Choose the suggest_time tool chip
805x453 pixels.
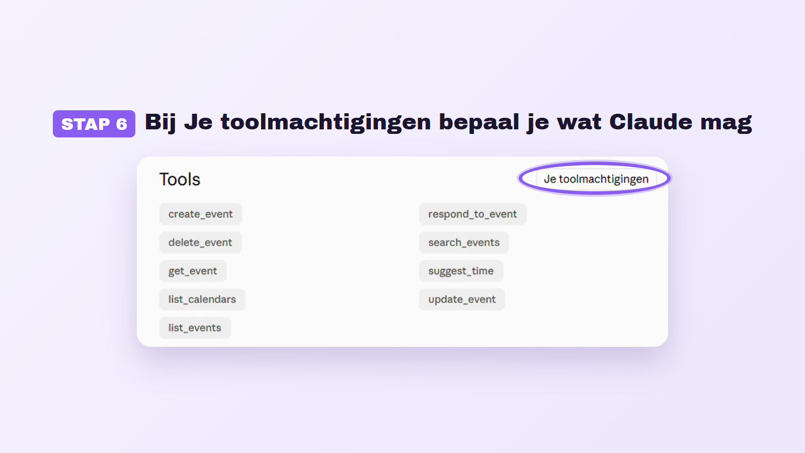(x=461, y=271)
